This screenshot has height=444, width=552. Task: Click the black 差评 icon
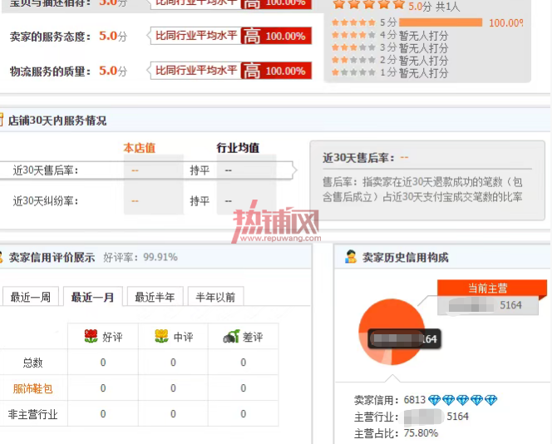click(231, 337)
